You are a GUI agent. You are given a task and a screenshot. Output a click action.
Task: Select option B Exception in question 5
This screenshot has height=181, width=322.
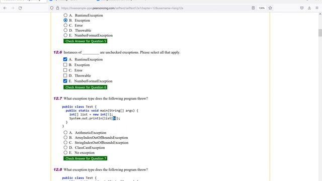pyautogui.click(x=65, y=20)
